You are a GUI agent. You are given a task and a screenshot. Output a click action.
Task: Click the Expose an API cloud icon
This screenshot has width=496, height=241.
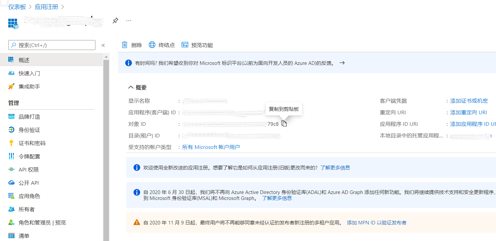11,183
